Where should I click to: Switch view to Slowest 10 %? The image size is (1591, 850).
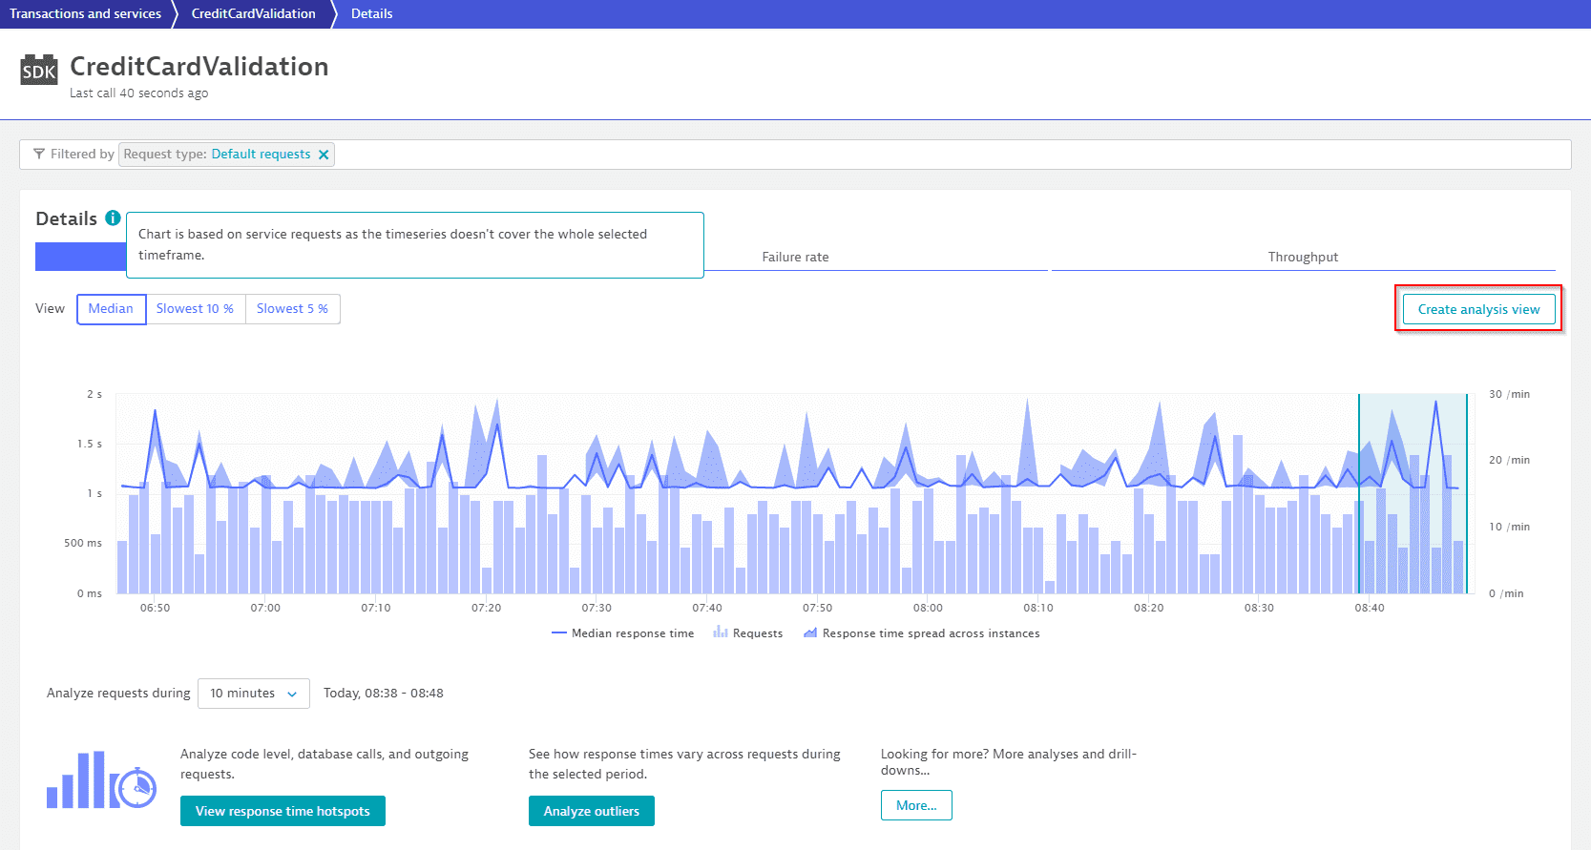click(195, 309)
